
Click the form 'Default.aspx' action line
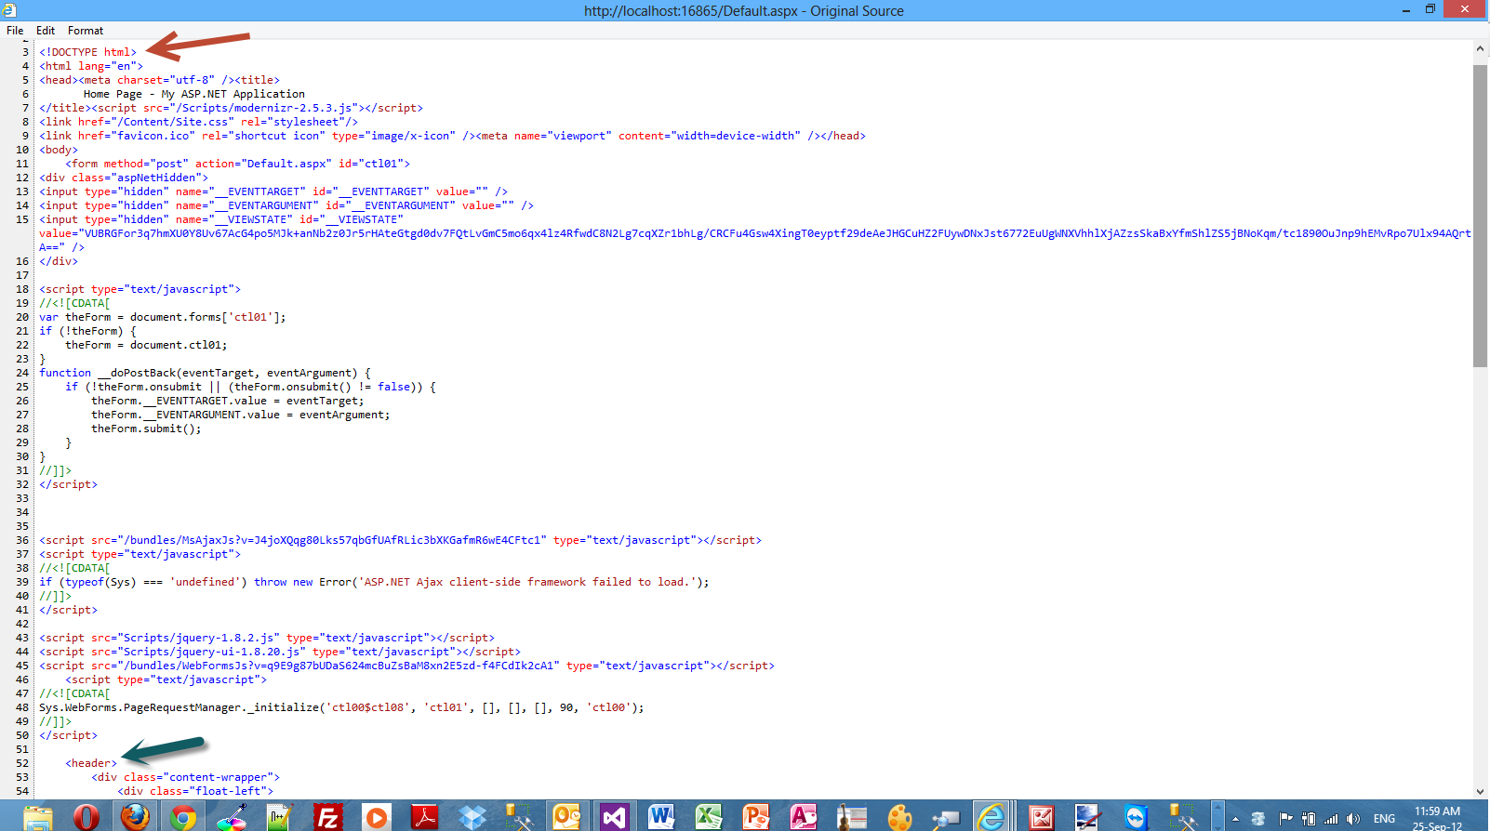(x=237, y=164)
